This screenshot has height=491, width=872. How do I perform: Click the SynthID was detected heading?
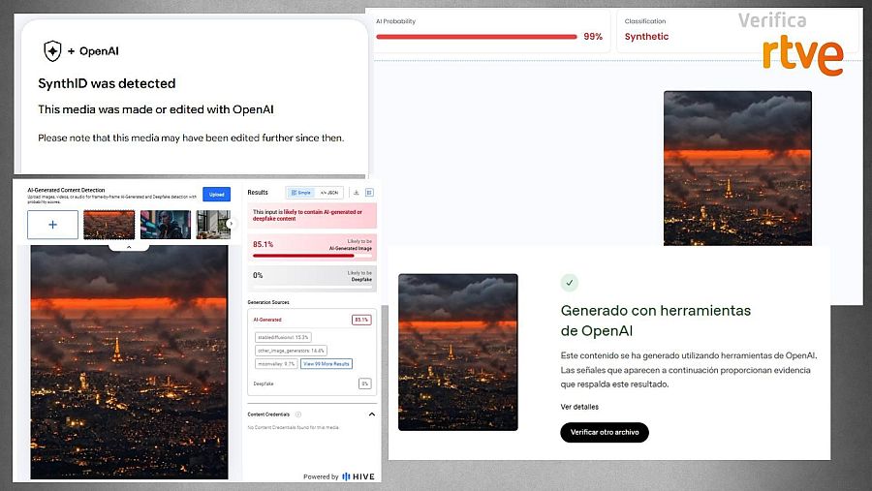(107, 83)
